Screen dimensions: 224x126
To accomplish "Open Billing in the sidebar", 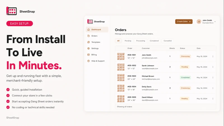I will tap(94, 55).
